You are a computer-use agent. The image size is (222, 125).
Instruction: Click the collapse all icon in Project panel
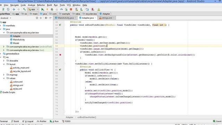pyautogui.click(x=41, y=18)
